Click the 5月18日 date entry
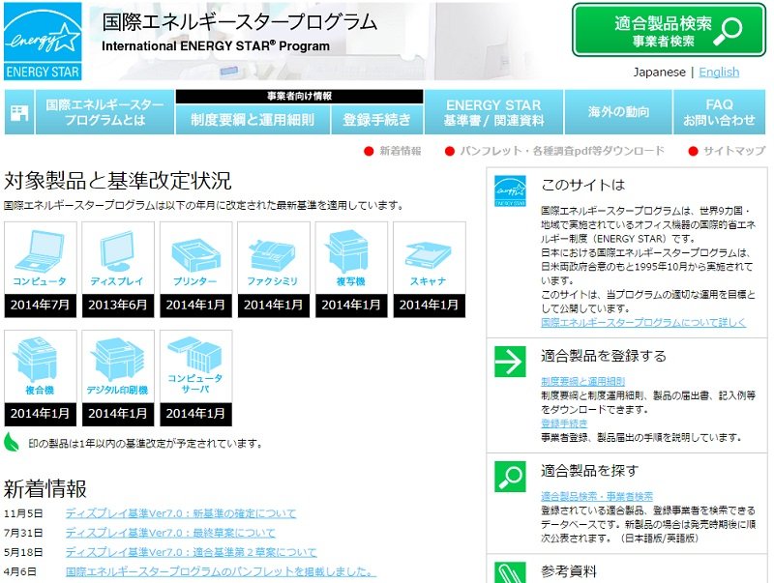The height and width of the screenshot is (583, 774). point(23,552)
